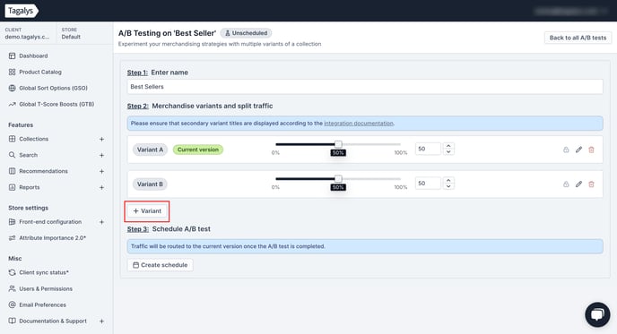Click the Variant A traffic slider handle
This screenshot has height=334, width=617.
coord(338,144)
